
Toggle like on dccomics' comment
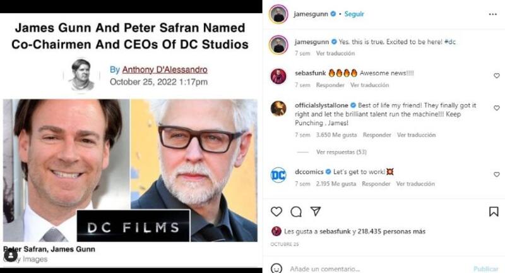pos(497,174)
